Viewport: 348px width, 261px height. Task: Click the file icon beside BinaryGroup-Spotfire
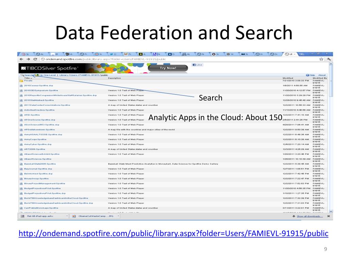(x=21, y=179)
